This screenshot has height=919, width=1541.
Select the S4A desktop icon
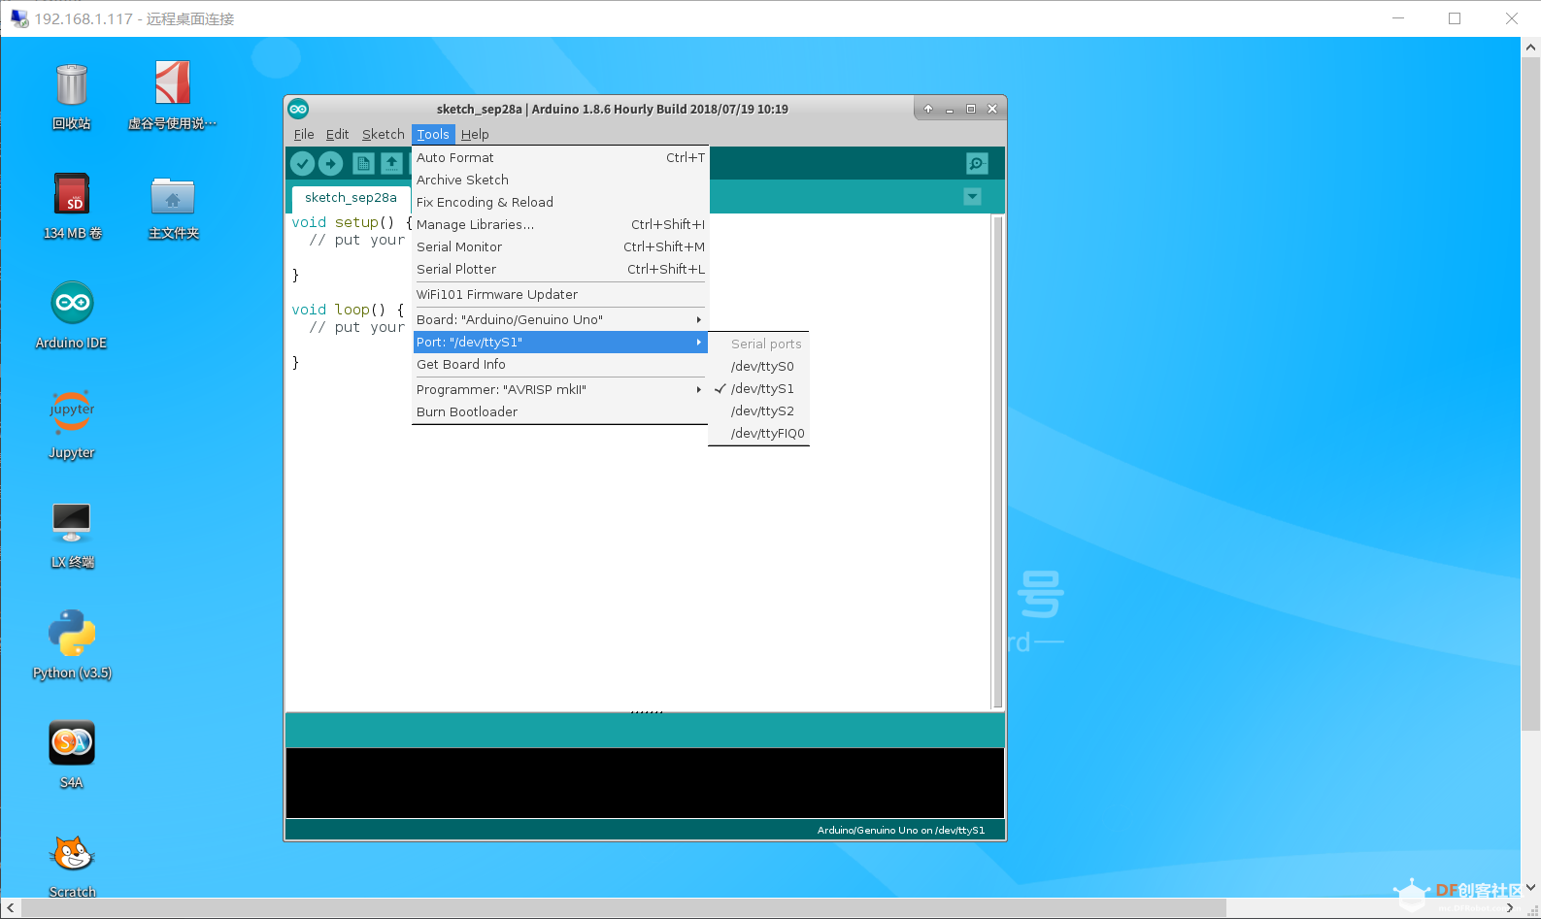[x=72, y=743]
